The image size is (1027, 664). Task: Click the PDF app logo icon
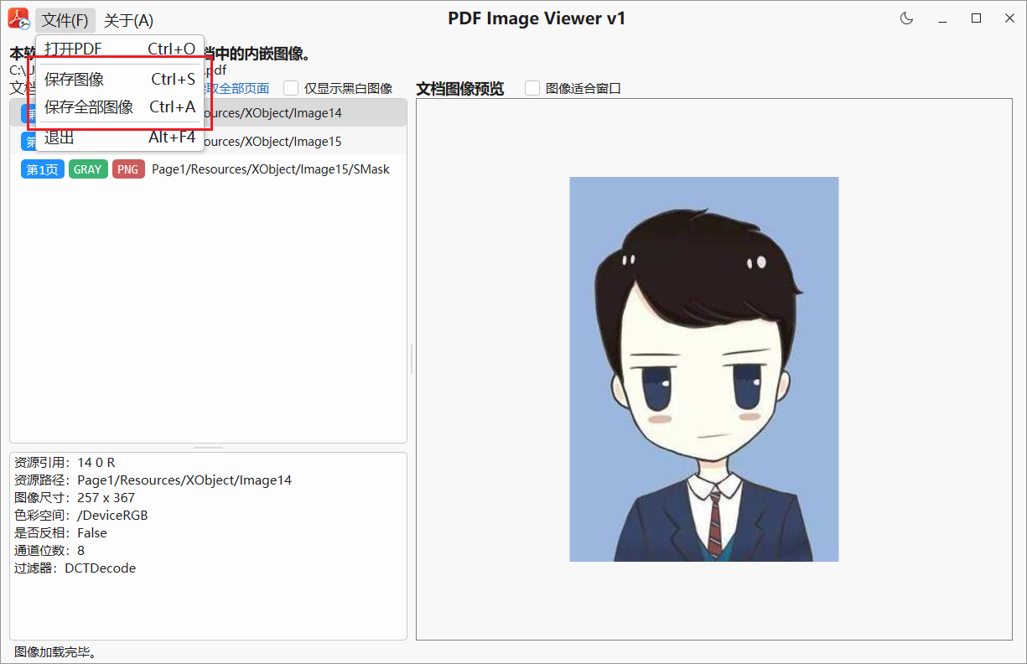click(x=18, y=18)
